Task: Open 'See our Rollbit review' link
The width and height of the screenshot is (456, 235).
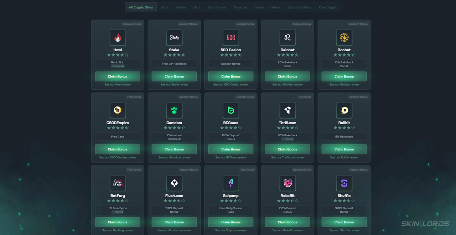Action: (344, 157)
